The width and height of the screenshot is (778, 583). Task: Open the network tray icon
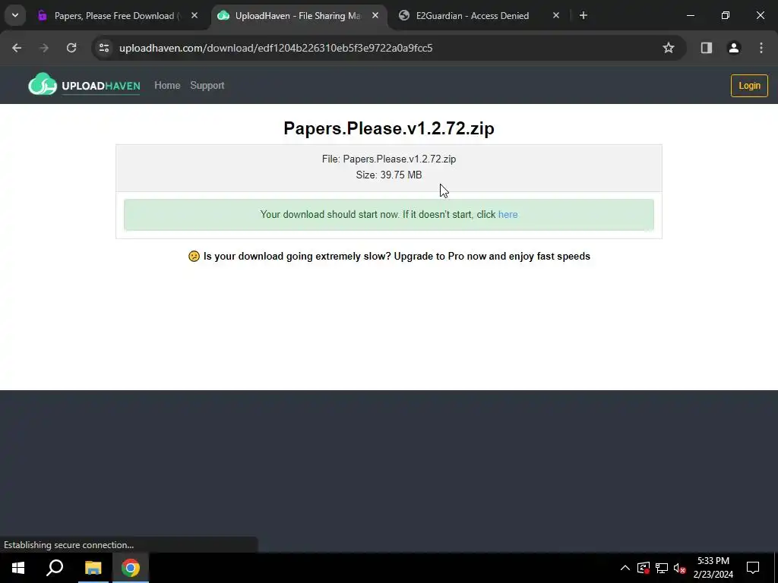pyautogui.click(x=662, y=568)
